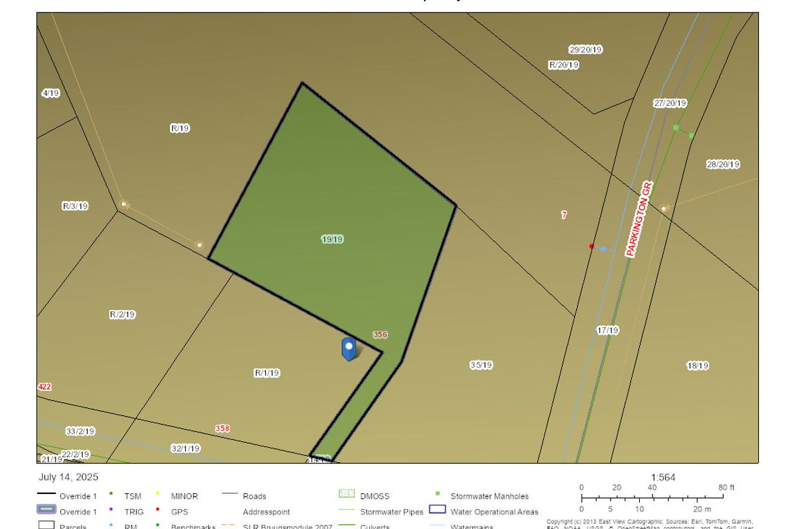
Task: Click the DMOSS hatched area legend icon
Action: tap(345, 494)
